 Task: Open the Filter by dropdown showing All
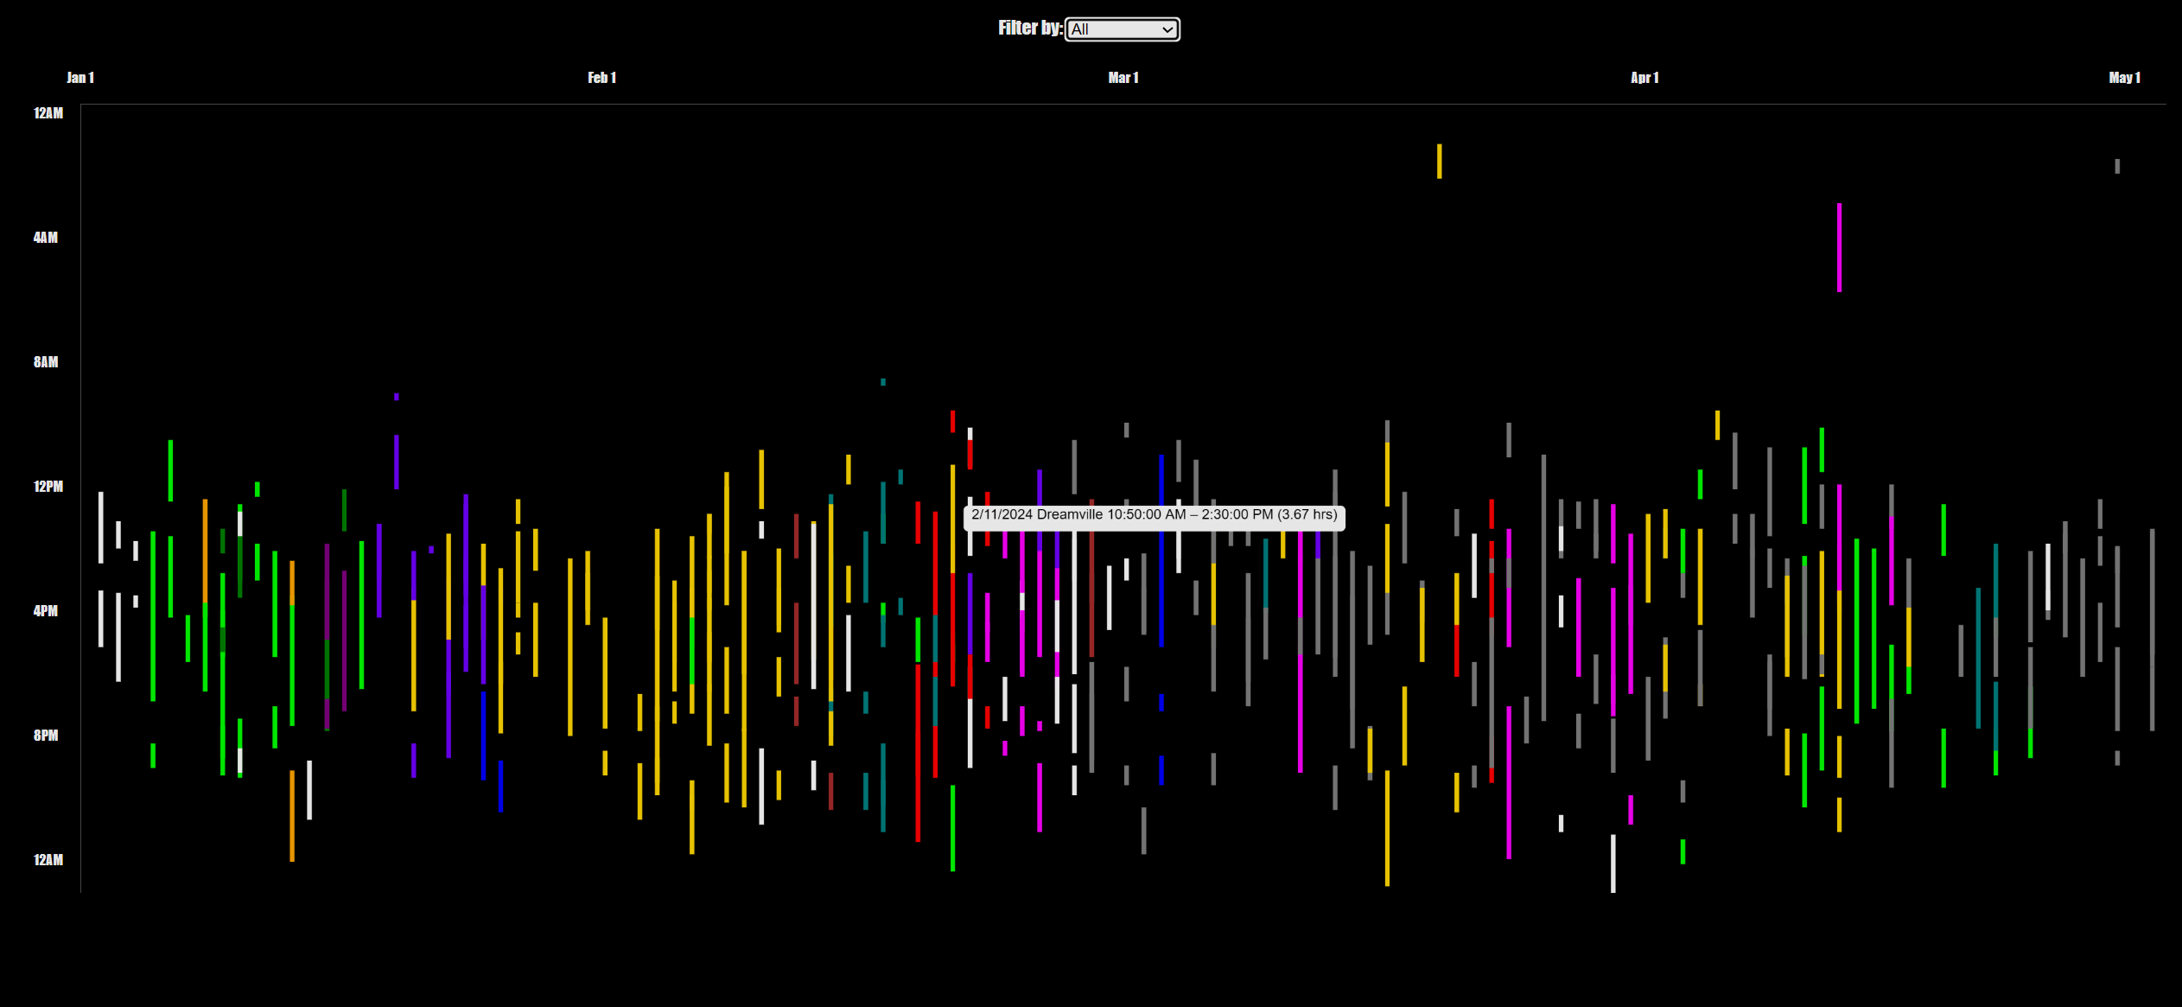1122,29
